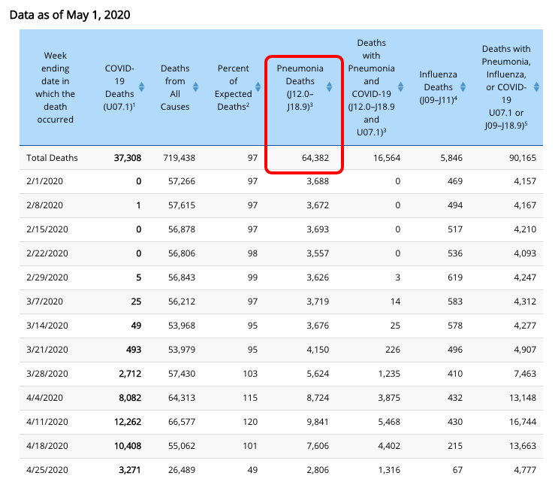This screenshot has height=488, width=555.
Task: Click the 37,308 total COVID-19 deaths cell
Action: pyautogui.click(x=127, y=158)
